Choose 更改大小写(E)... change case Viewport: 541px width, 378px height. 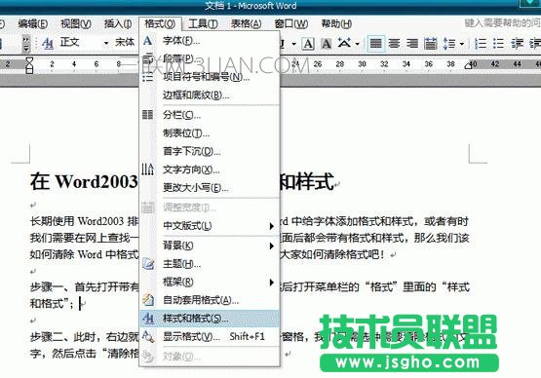coord(210,188)
